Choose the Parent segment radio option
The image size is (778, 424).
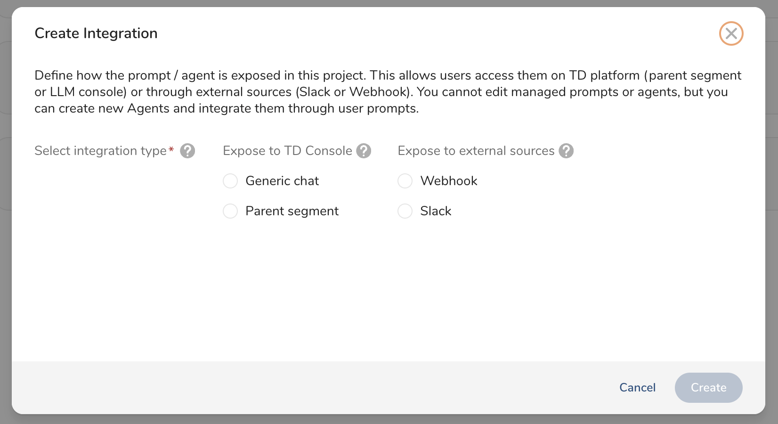coord(230,211)
